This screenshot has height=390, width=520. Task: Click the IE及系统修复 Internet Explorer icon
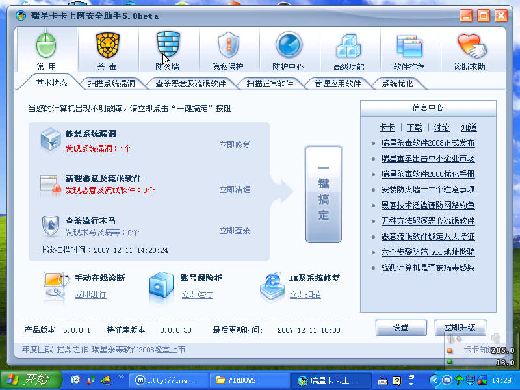(x=272, y=286)
